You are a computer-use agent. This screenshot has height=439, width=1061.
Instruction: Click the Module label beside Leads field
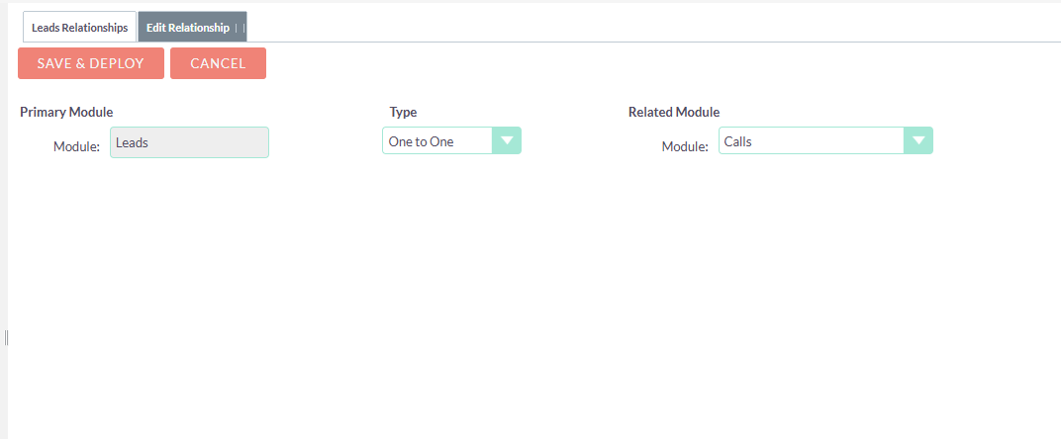coord(76,146)
